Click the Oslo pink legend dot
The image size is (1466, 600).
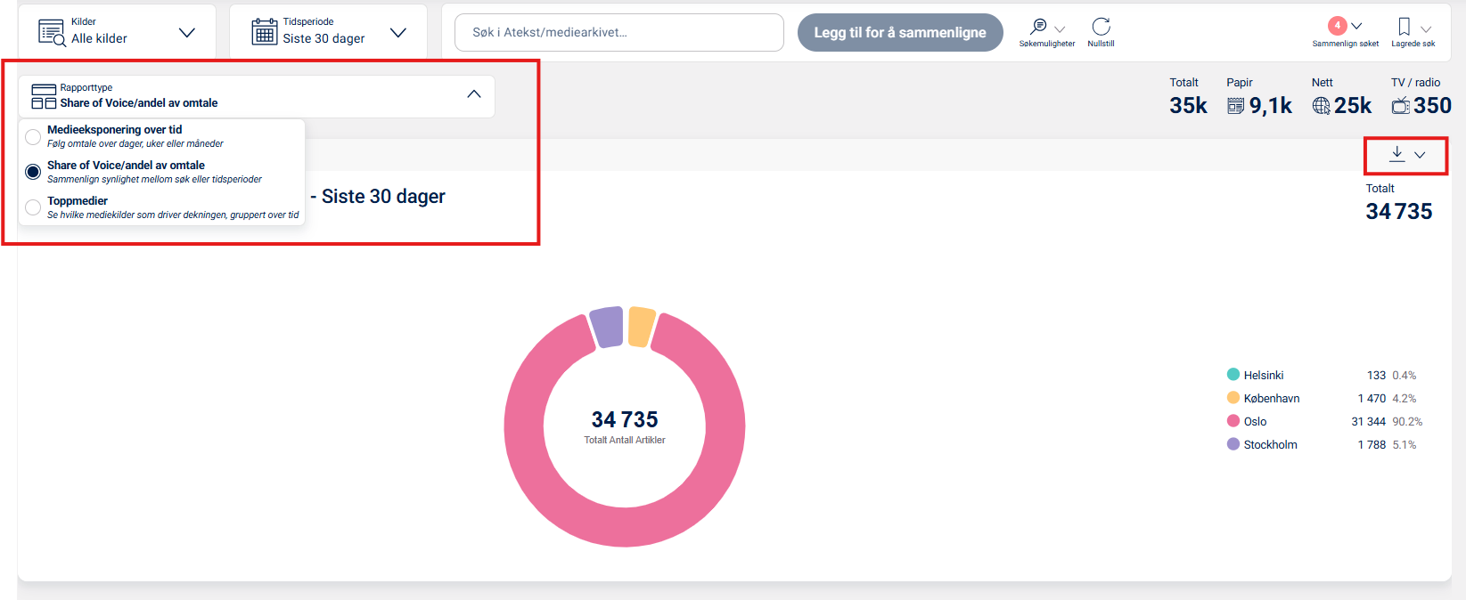(x=1233, y=420)
